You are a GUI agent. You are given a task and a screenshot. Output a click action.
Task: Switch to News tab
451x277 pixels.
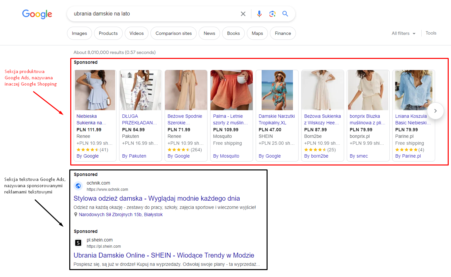pos(209,33)
